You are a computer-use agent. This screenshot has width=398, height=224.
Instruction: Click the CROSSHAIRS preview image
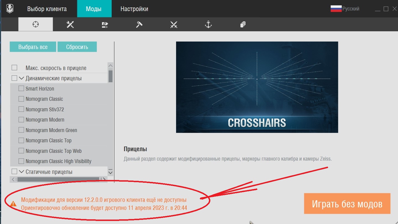pyautogui.click(x=257, y=87)
